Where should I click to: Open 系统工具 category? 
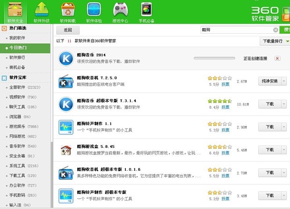tap(24, 166)
